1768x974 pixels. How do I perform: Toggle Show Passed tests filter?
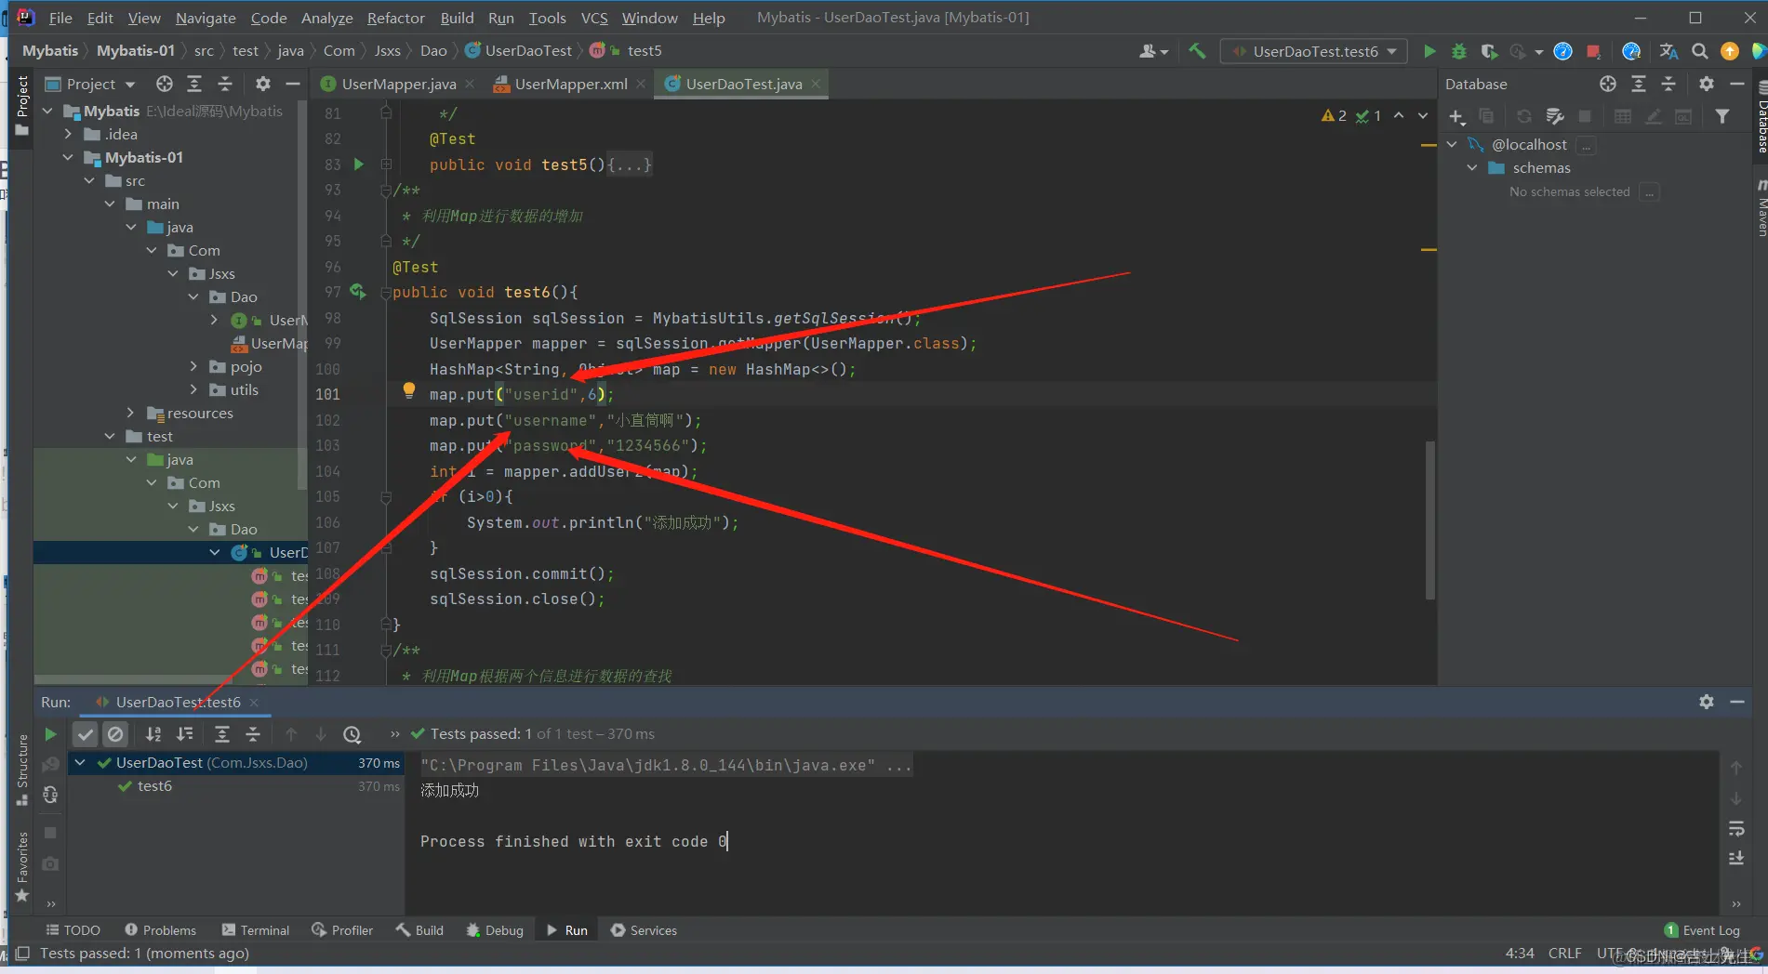point(86,734)
